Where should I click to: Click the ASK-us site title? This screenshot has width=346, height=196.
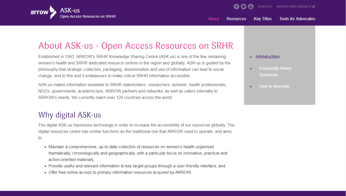click(x=70, y=10)
